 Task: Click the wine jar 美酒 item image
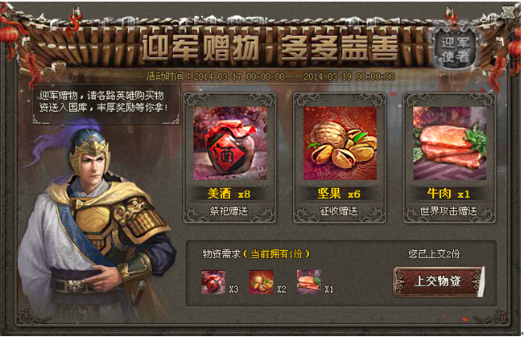tap(230, 143)
